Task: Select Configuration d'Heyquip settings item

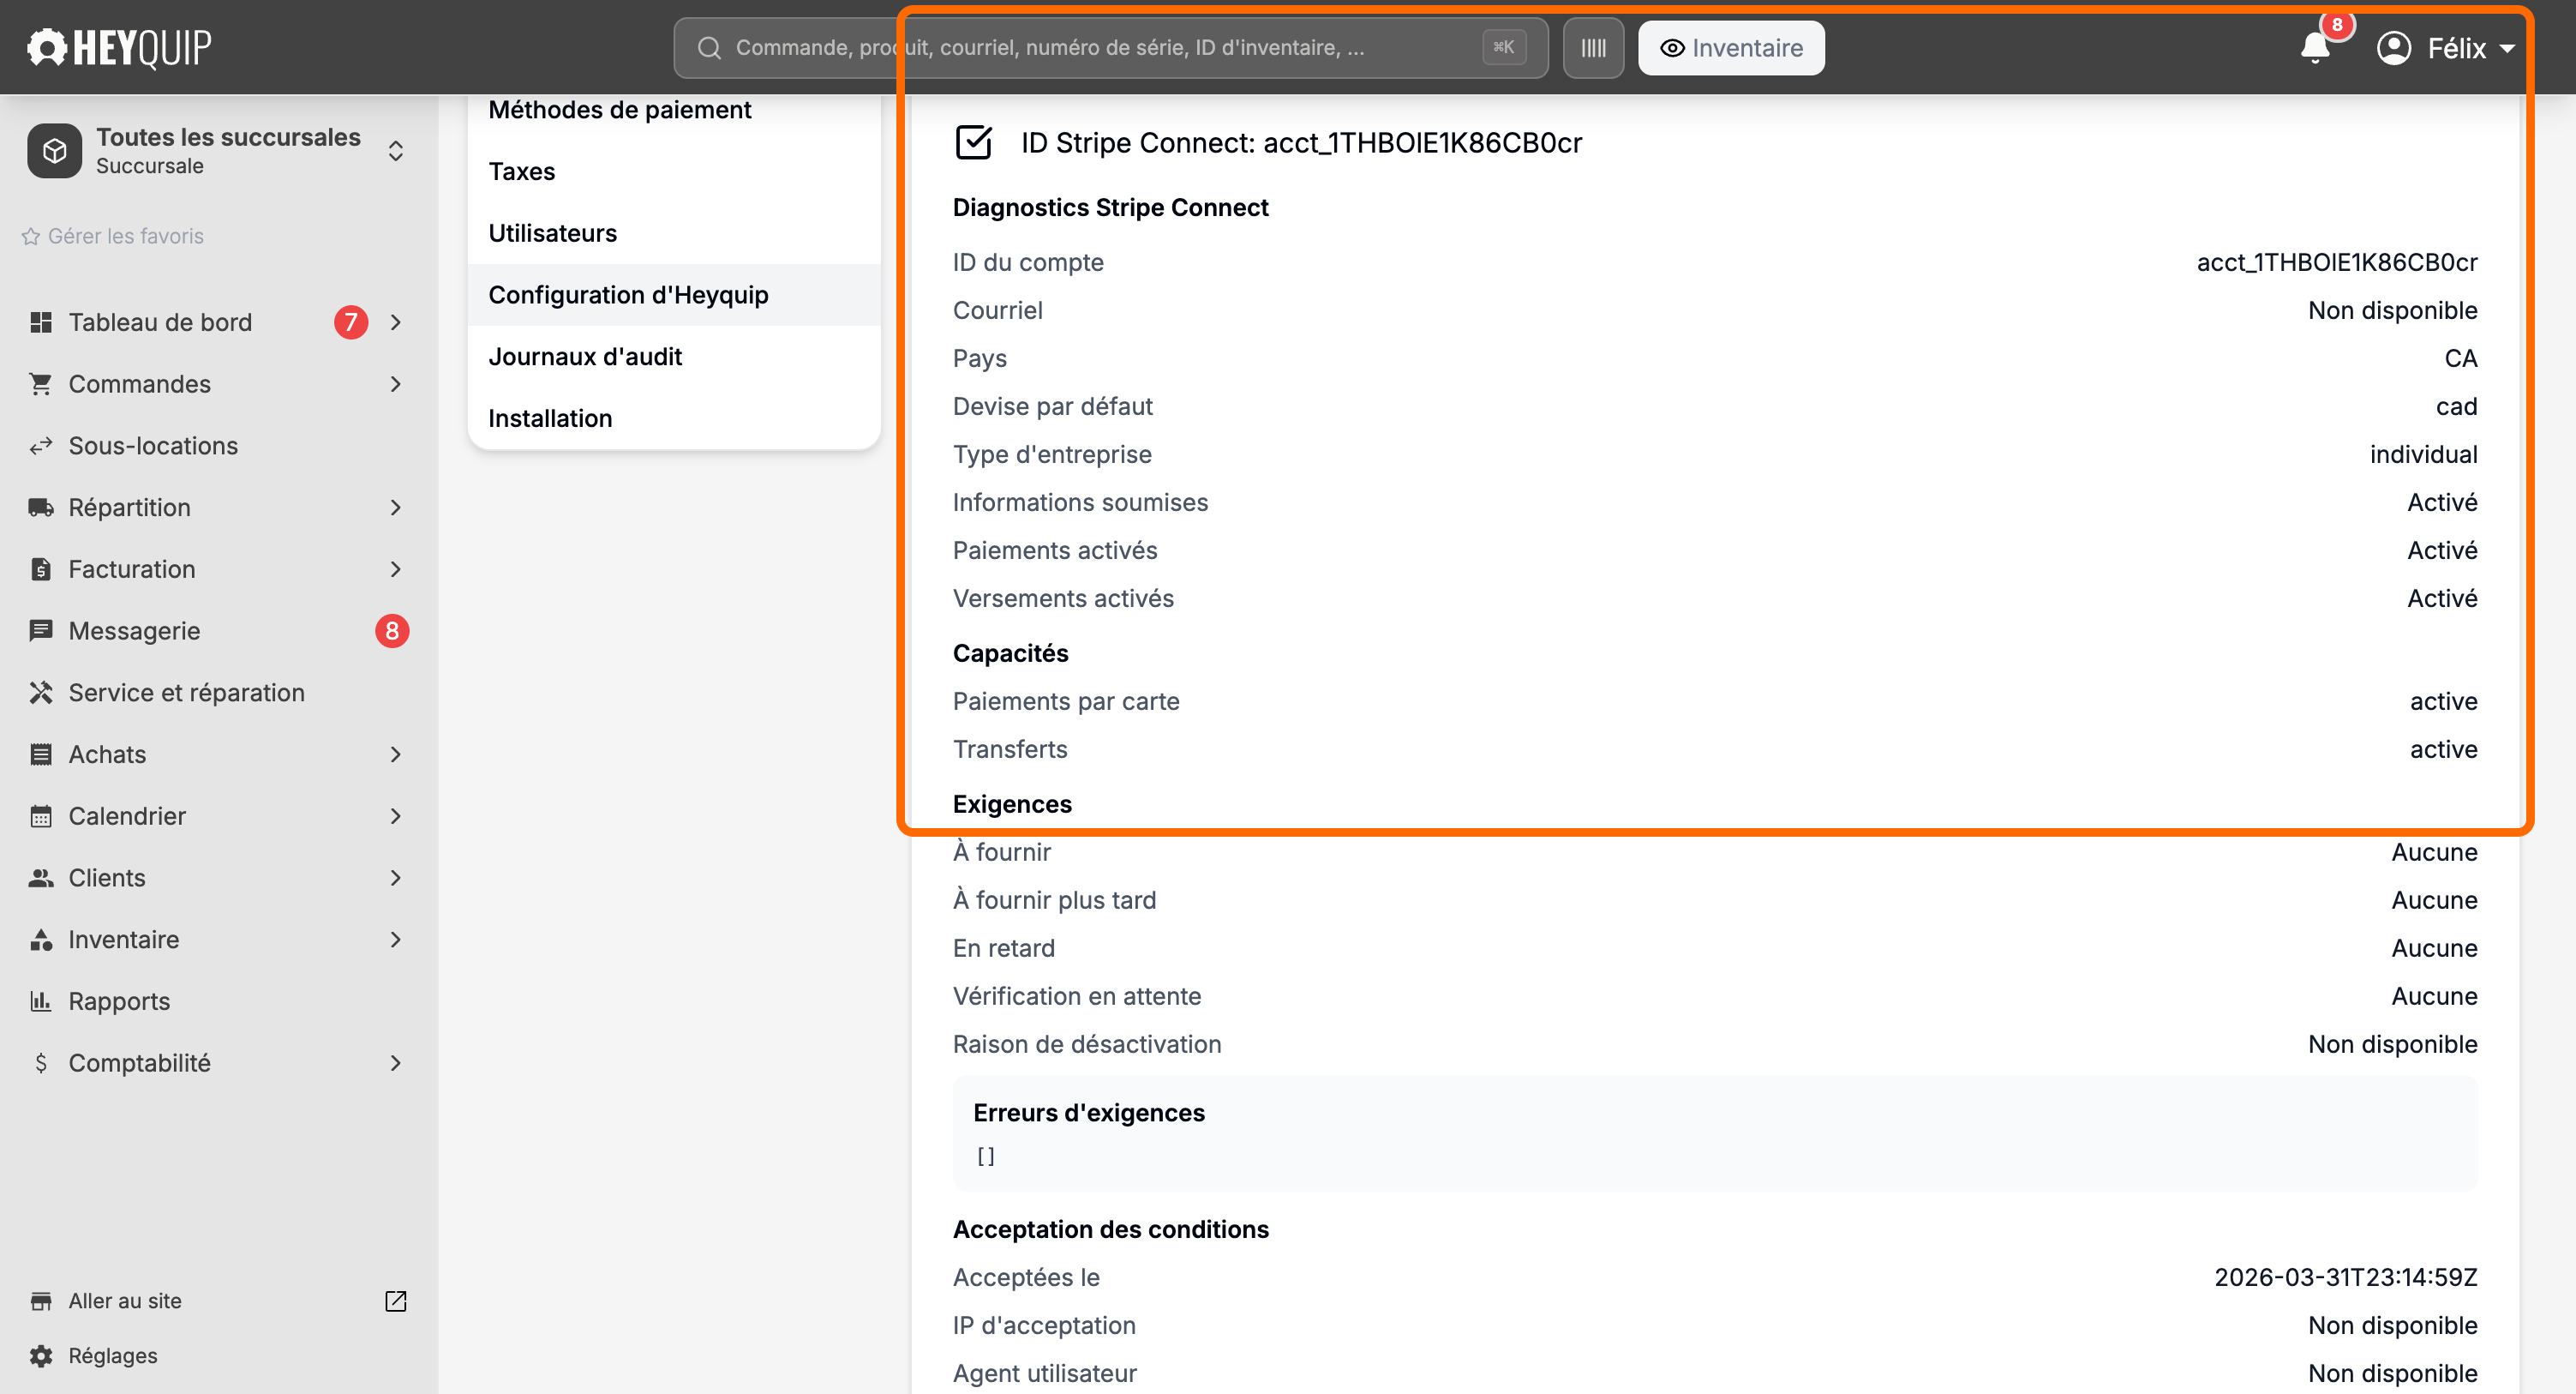Action: point(674,295)
